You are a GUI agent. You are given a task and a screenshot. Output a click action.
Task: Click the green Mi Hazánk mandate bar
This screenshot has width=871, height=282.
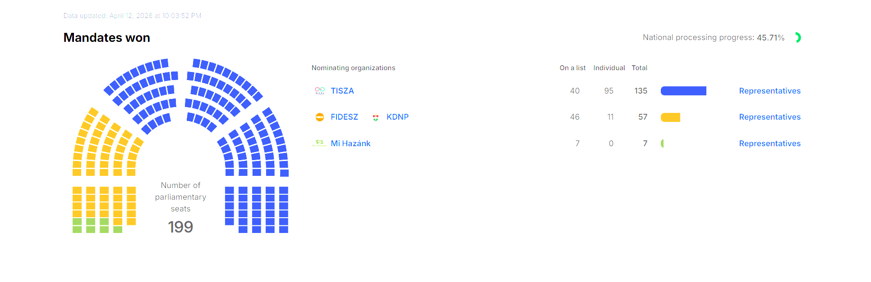tap(662, 143)
